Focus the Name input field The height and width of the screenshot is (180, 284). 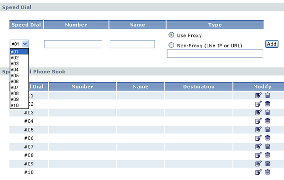(x=133, y=44)
